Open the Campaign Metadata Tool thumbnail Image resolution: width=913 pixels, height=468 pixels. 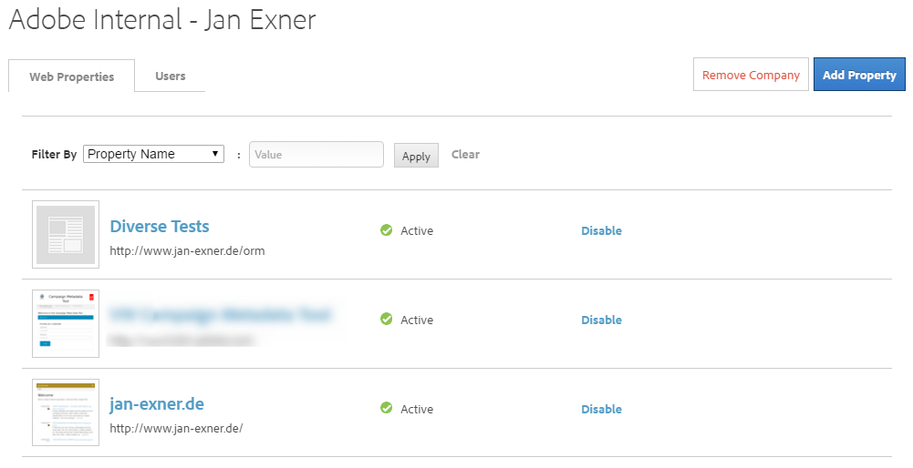(66, 323)
